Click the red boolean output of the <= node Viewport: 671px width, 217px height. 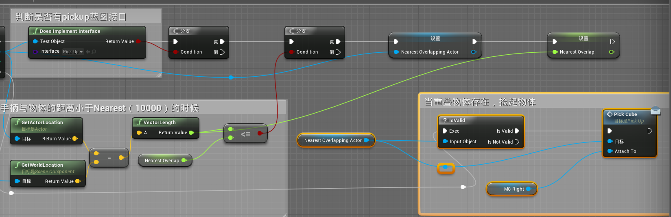[x=260, y=133]
